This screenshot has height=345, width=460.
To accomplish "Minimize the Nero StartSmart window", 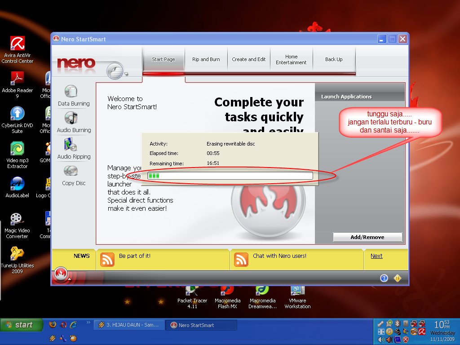I will point(382,39).
